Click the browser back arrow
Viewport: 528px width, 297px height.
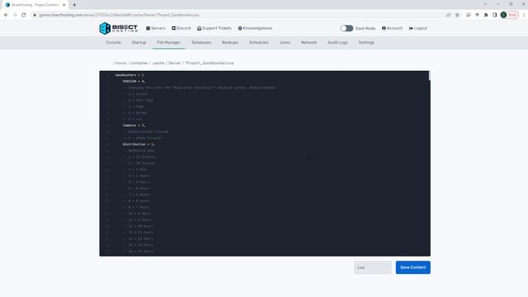pos(6,15)
